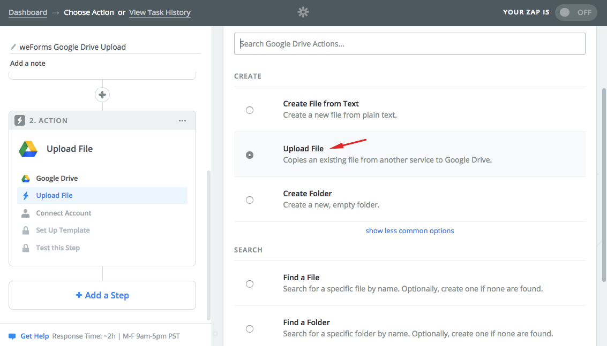607x346 pixels.
Task: Click the Upload File heading in Action card
Action: click(x=70, y=149)
